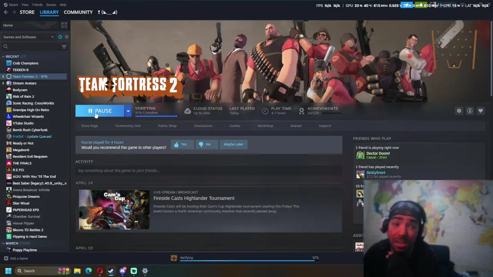Add game to favorites heart icon
The width and height of the screenshot is (493, 277).
click(481, 111)
